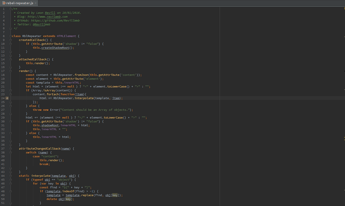Image resolution: width=345 pixels, height=206 pixels.
Task: Switch to the rebel-repeater.js tab
Action: 19,3
